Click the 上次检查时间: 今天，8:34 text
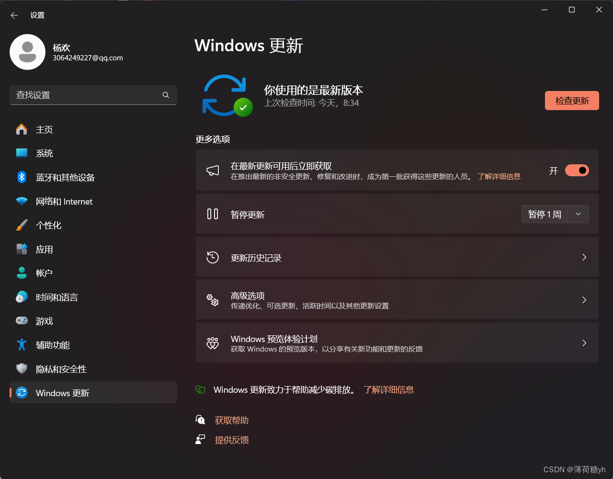The width and height of the screenshot is (613, 479). pyautogui.click(x=311, y=103)
